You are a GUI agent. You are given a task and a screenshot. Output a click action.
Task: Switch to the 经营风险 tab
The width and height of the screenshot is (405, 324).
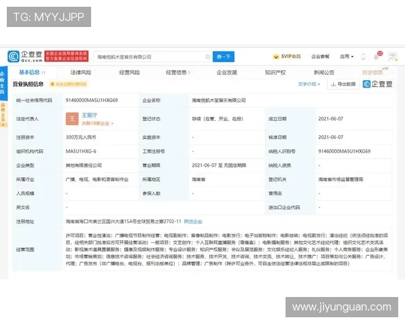coord(130,72)
